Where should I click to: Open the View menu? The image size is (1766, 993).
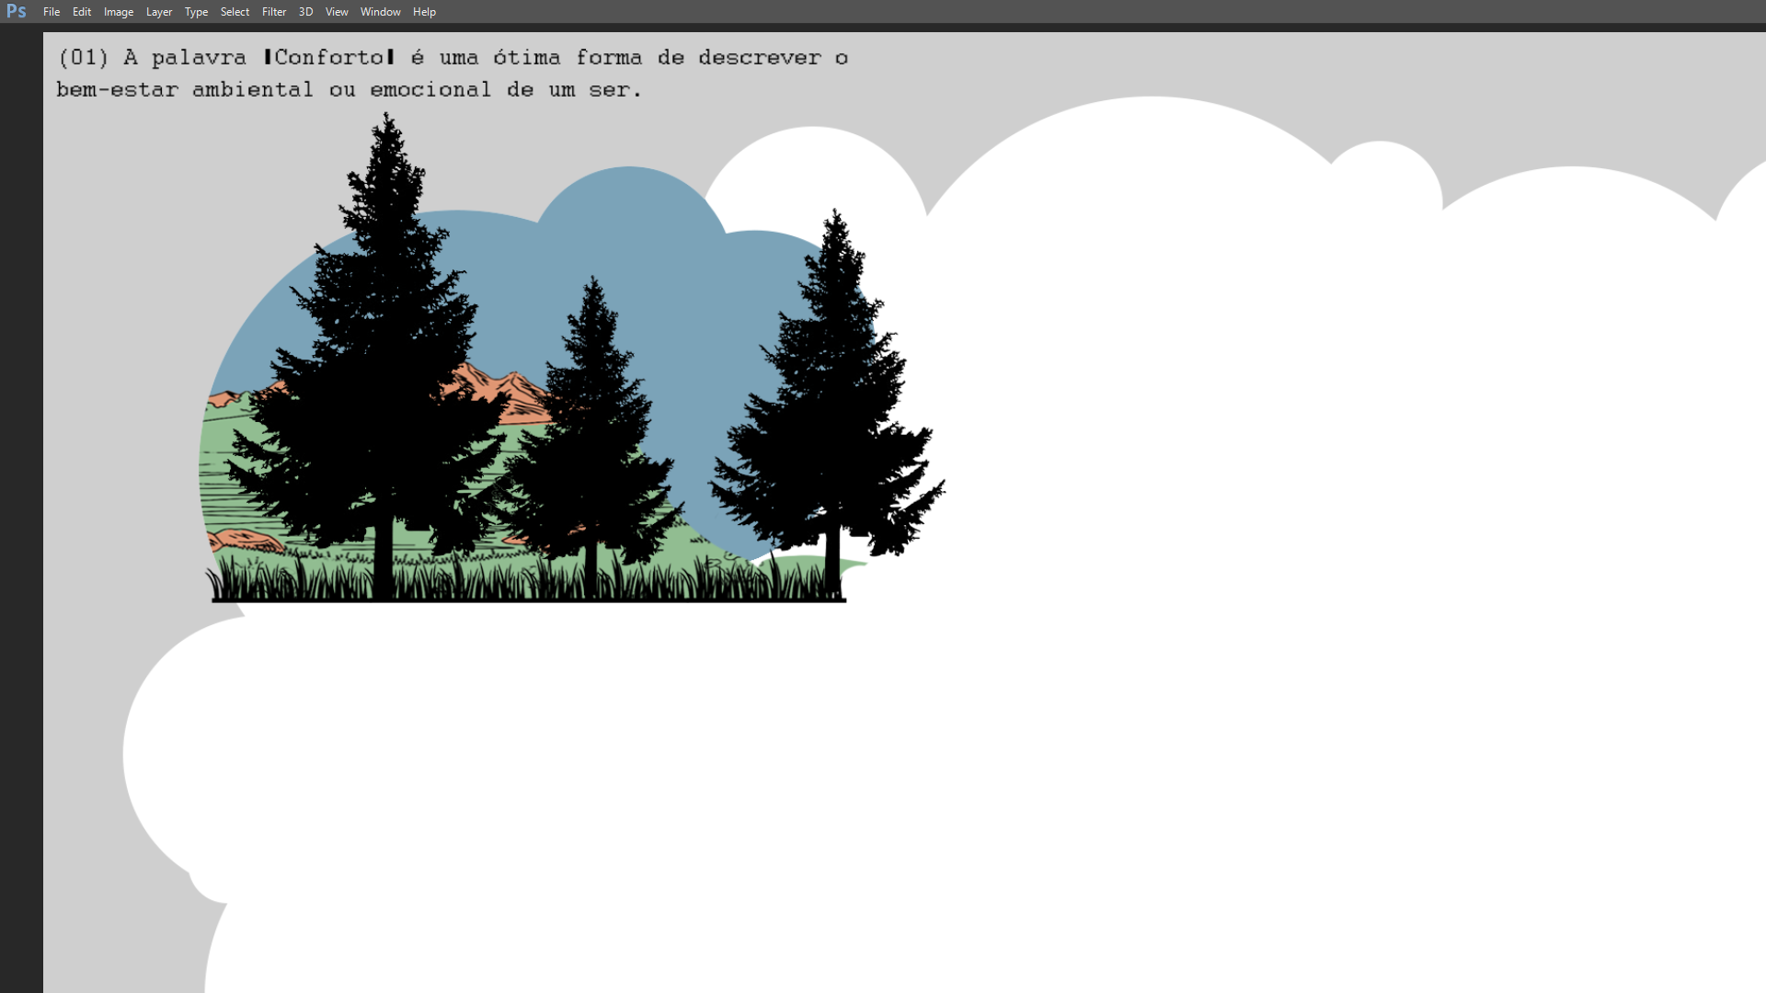337,12
